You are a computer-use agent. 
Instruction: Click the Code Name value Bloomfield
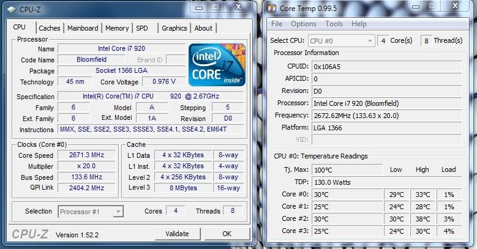pos(91,59)
